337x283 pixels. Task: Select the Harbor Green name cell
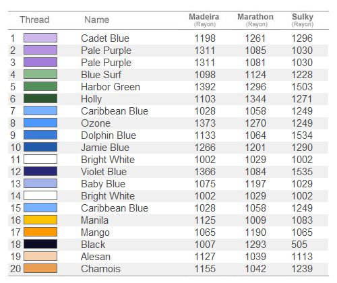click(x=111, y=87)
